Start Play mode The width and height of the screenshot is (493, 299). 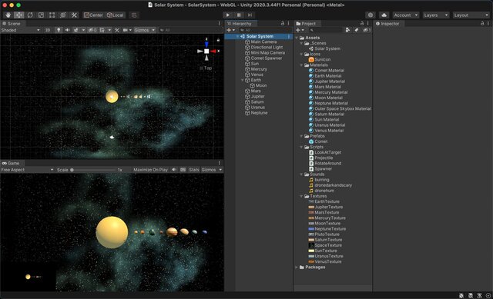coord(228,15)
